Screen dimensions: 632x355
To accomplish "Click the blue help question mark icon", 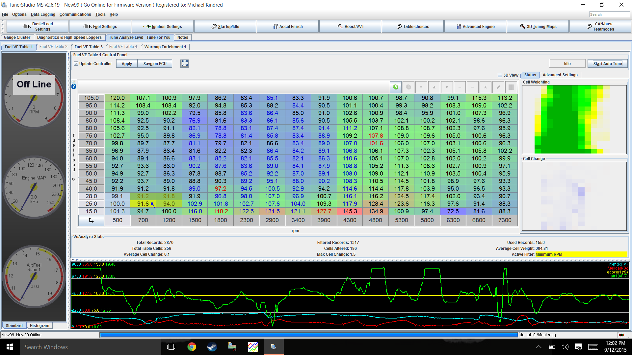I will click(74, 86).
